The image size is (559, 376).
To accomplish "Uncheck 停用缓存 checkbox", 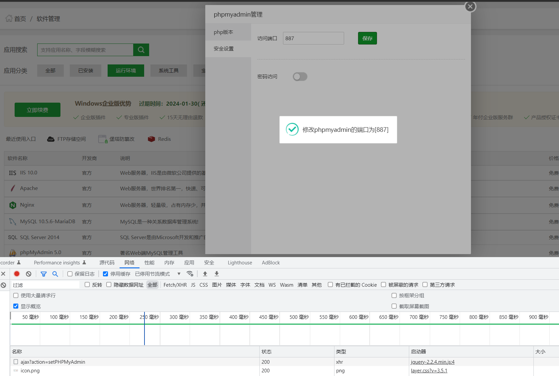I will tap(105, 274).
